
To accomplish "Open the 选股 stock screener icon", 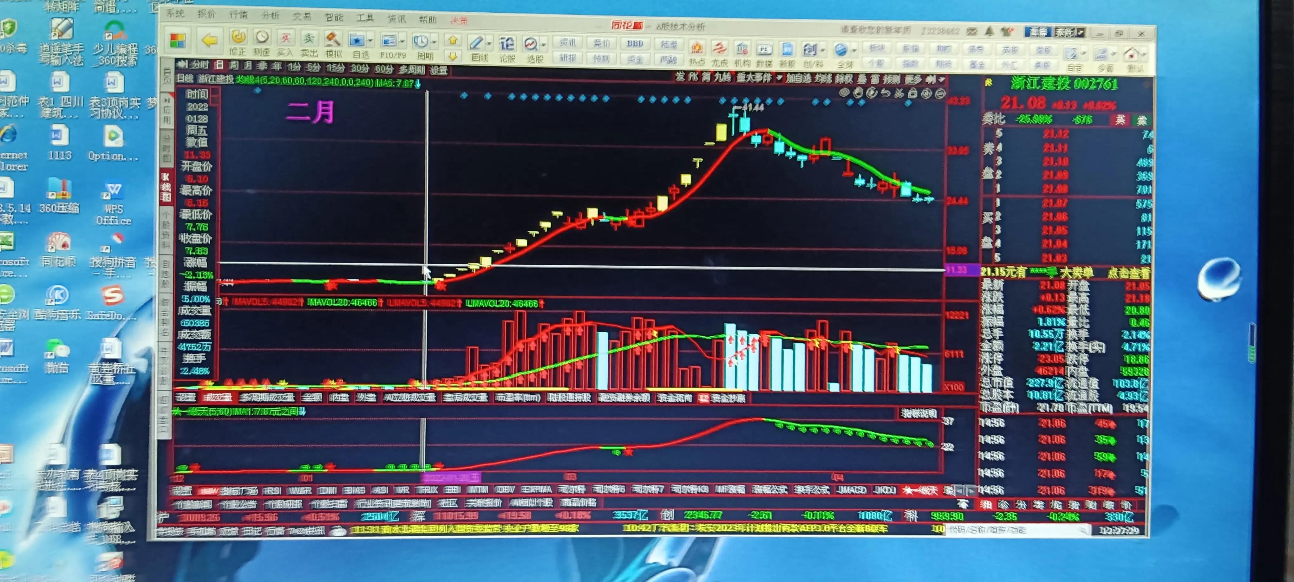I will point(531,45).
